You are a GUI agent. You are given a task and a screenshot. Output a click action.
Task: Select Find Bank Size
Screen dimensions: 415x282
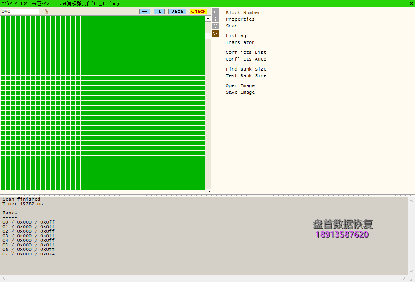click(246, 69)
